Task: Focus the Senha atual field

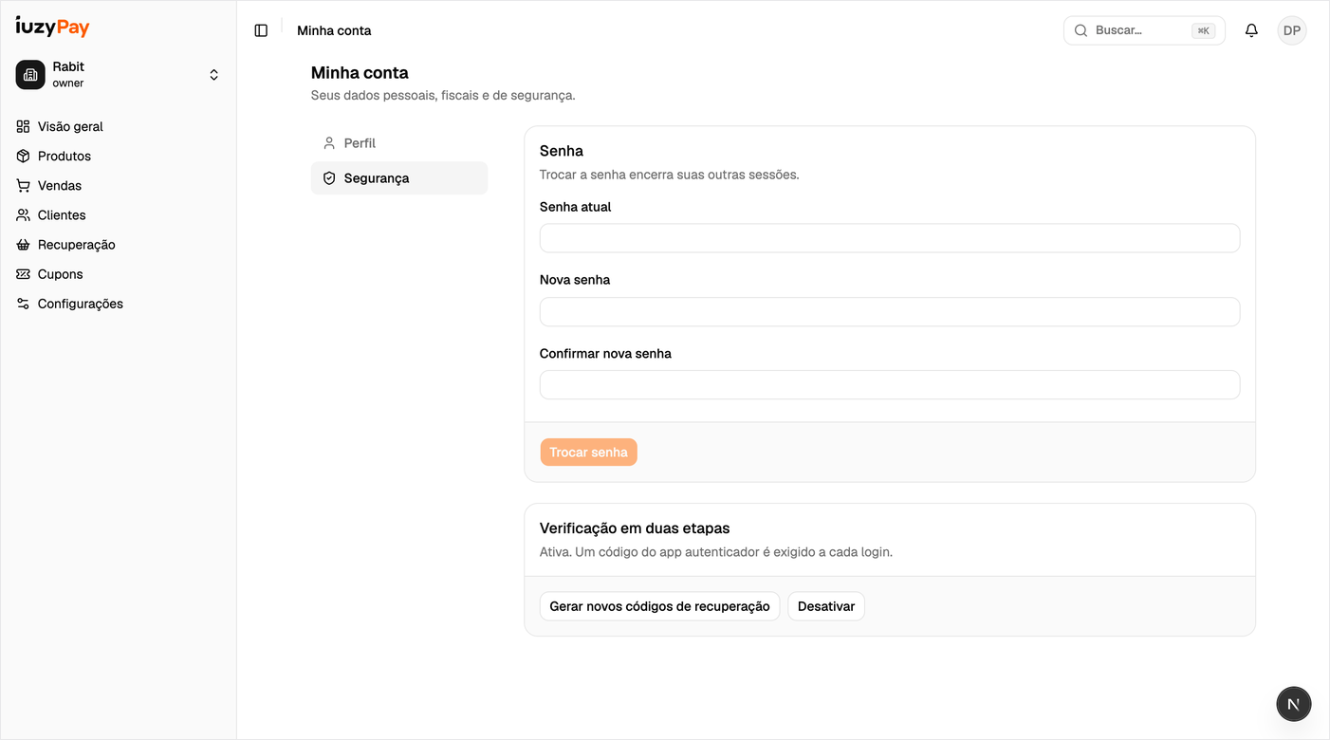Action: (x=890, y=238)
